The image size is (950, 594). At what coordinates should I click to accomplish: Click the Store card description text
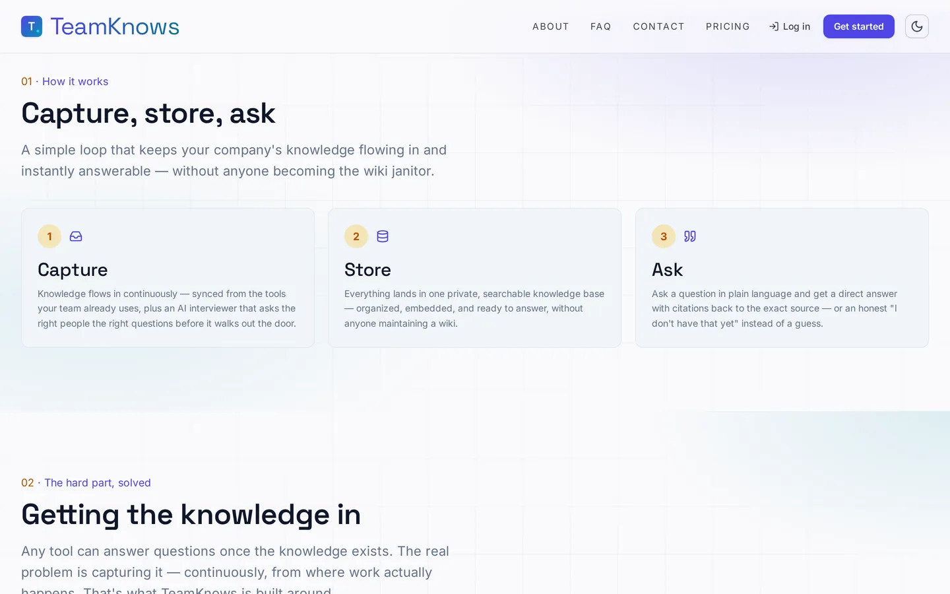(x=474, y=308)
